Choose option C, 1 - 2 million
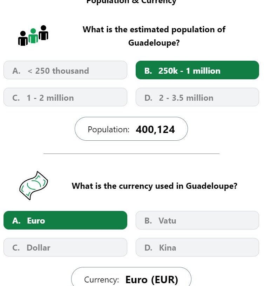264x286 pixels. pos(65,97)
